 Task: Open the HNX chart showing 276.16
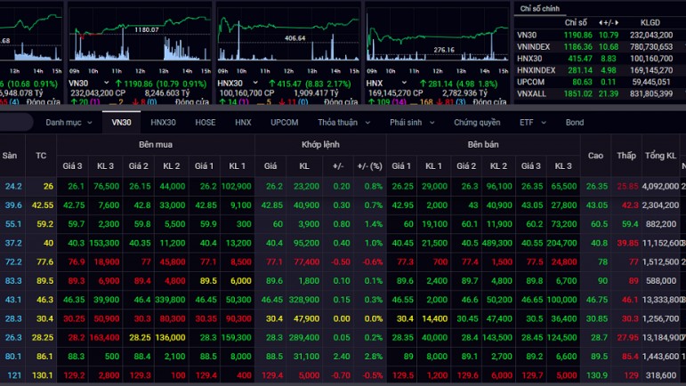[x=435, y=40]
